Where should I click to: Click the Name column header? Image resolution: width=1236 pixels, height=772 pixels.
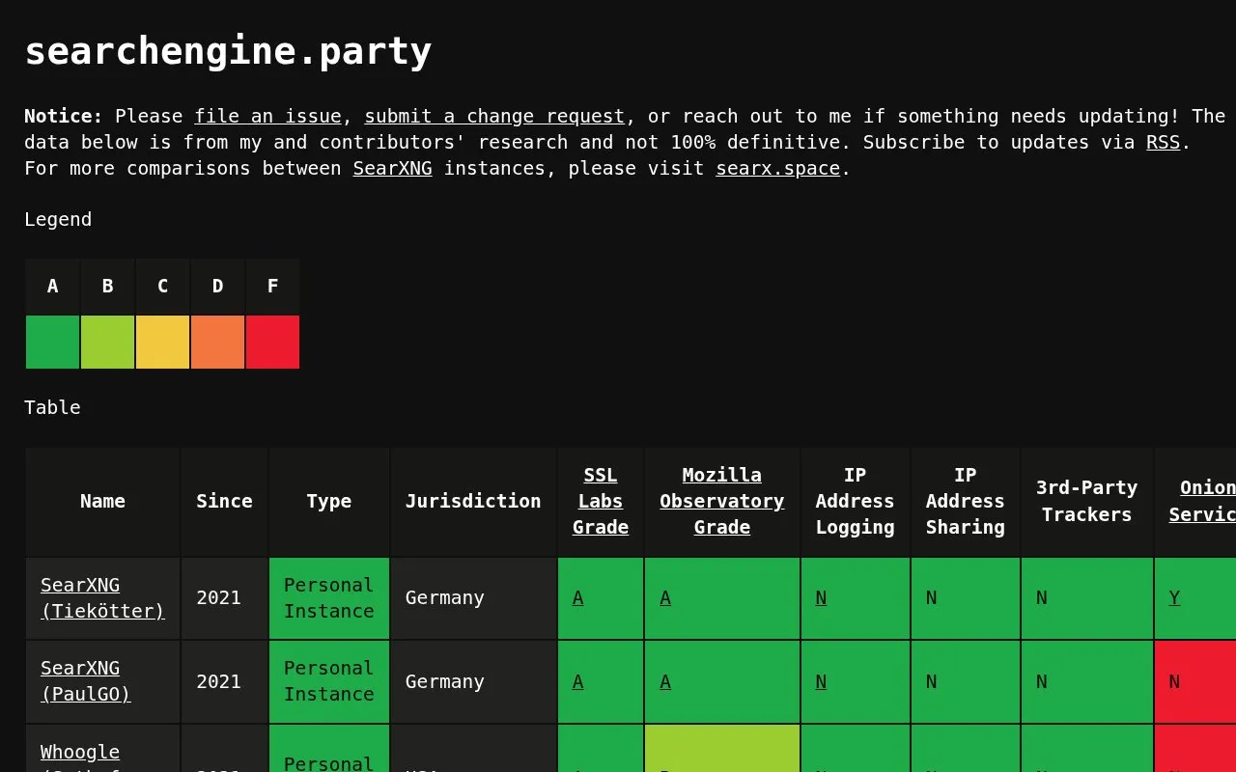tap(102, 501)
